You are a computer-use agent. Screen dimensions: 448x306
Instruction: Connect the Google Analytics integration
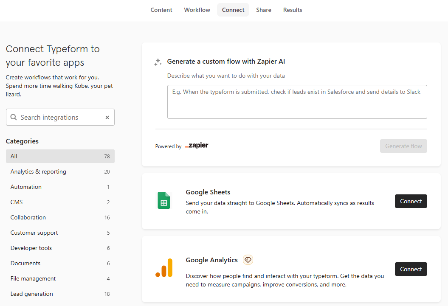(411, 269)
